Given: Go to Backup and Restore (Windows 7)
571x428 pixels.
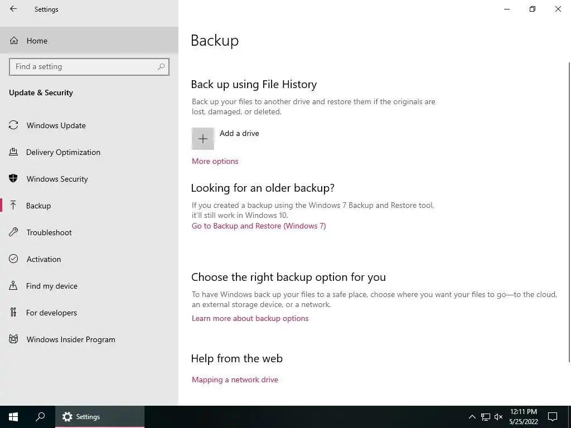Looking at the screenshot, I should tap(259, 226).
